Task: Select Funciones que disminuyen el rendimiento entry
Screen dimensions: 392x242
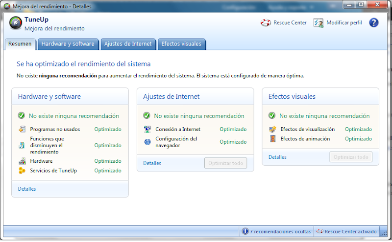Action: tap(47, 145)
